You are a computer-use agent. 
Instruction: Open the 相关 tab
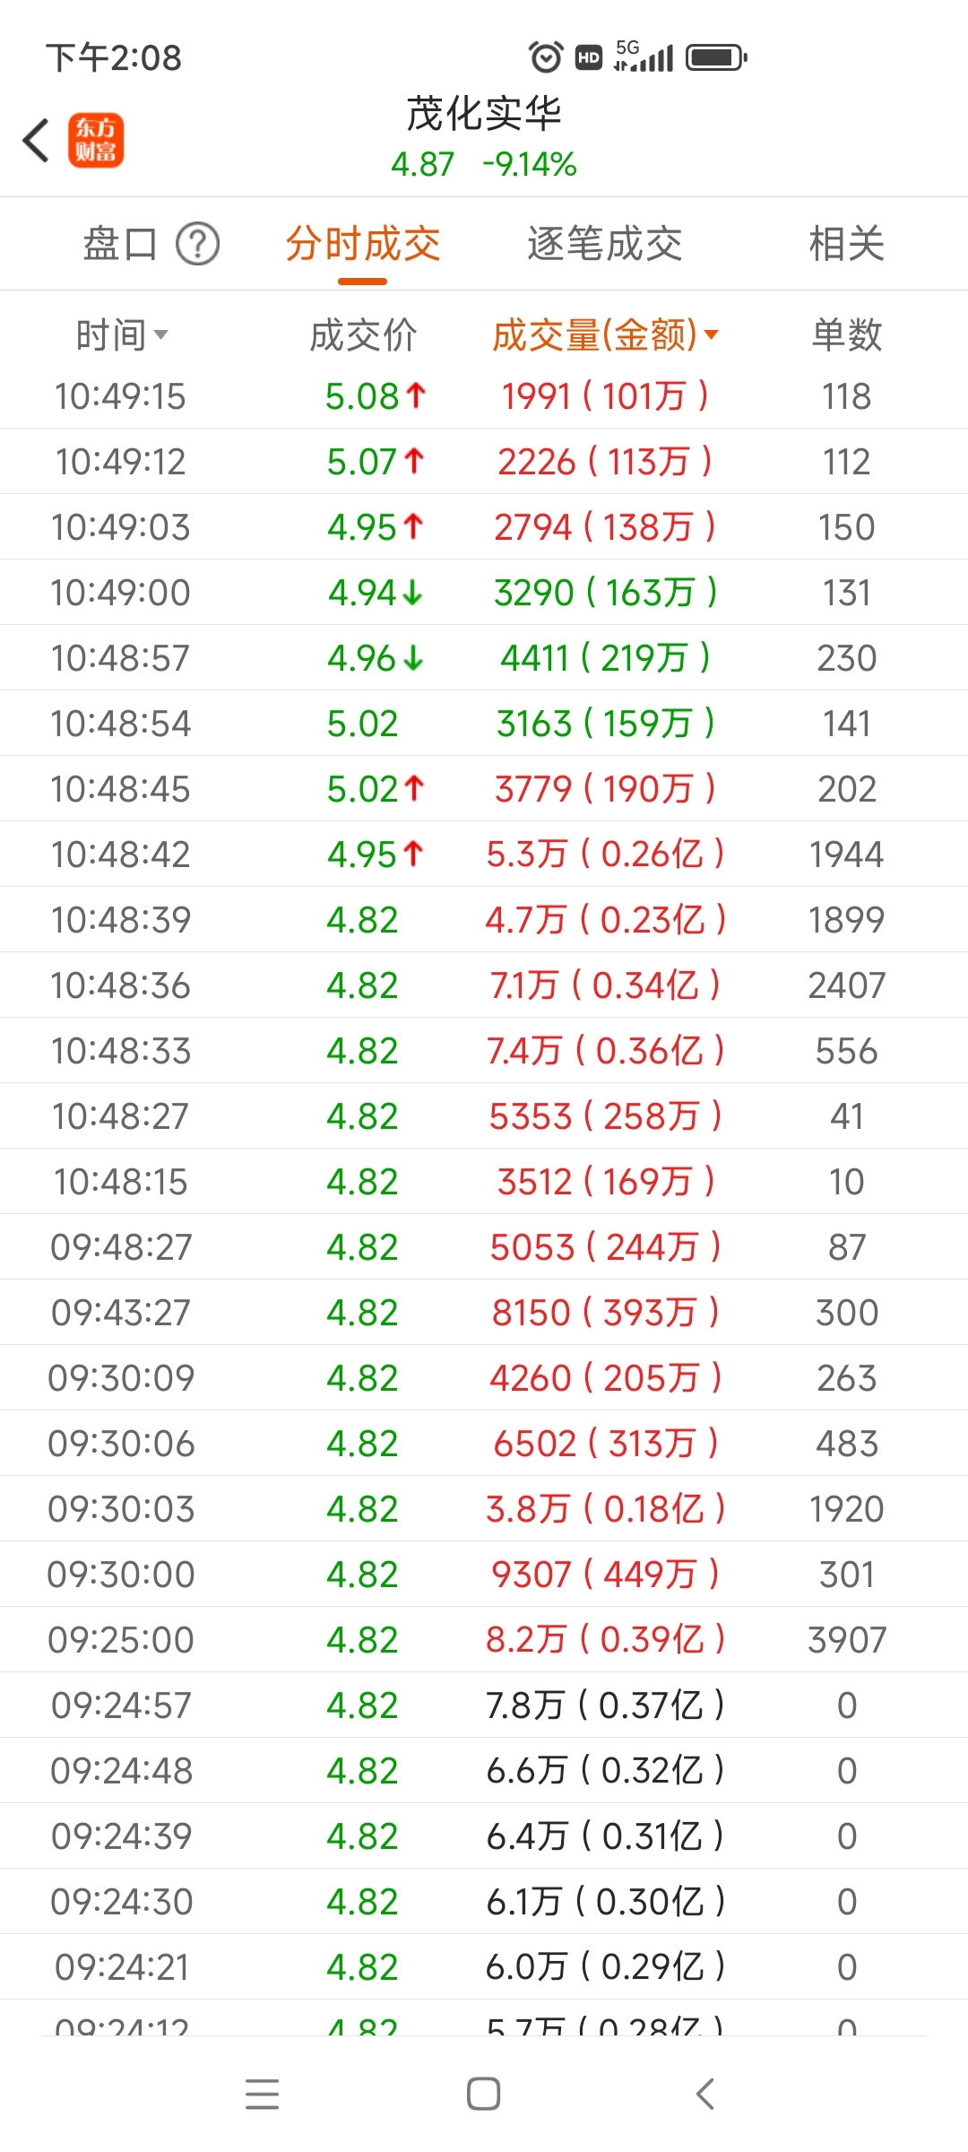point(847,244)
